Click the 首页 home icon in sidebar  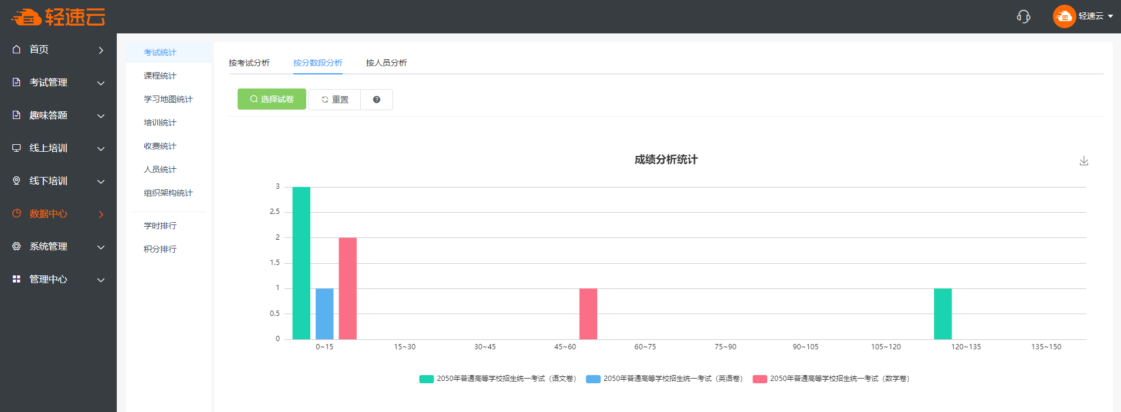tap(16, 50)
